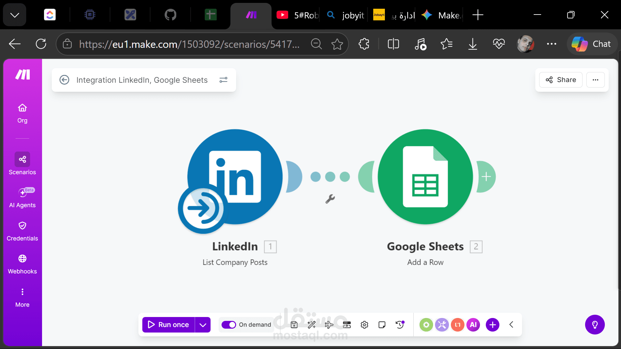This screenshot has width=621, height=349.
Task: Click the Google Sheets number 2 badge
Action: tap(476, 247)
